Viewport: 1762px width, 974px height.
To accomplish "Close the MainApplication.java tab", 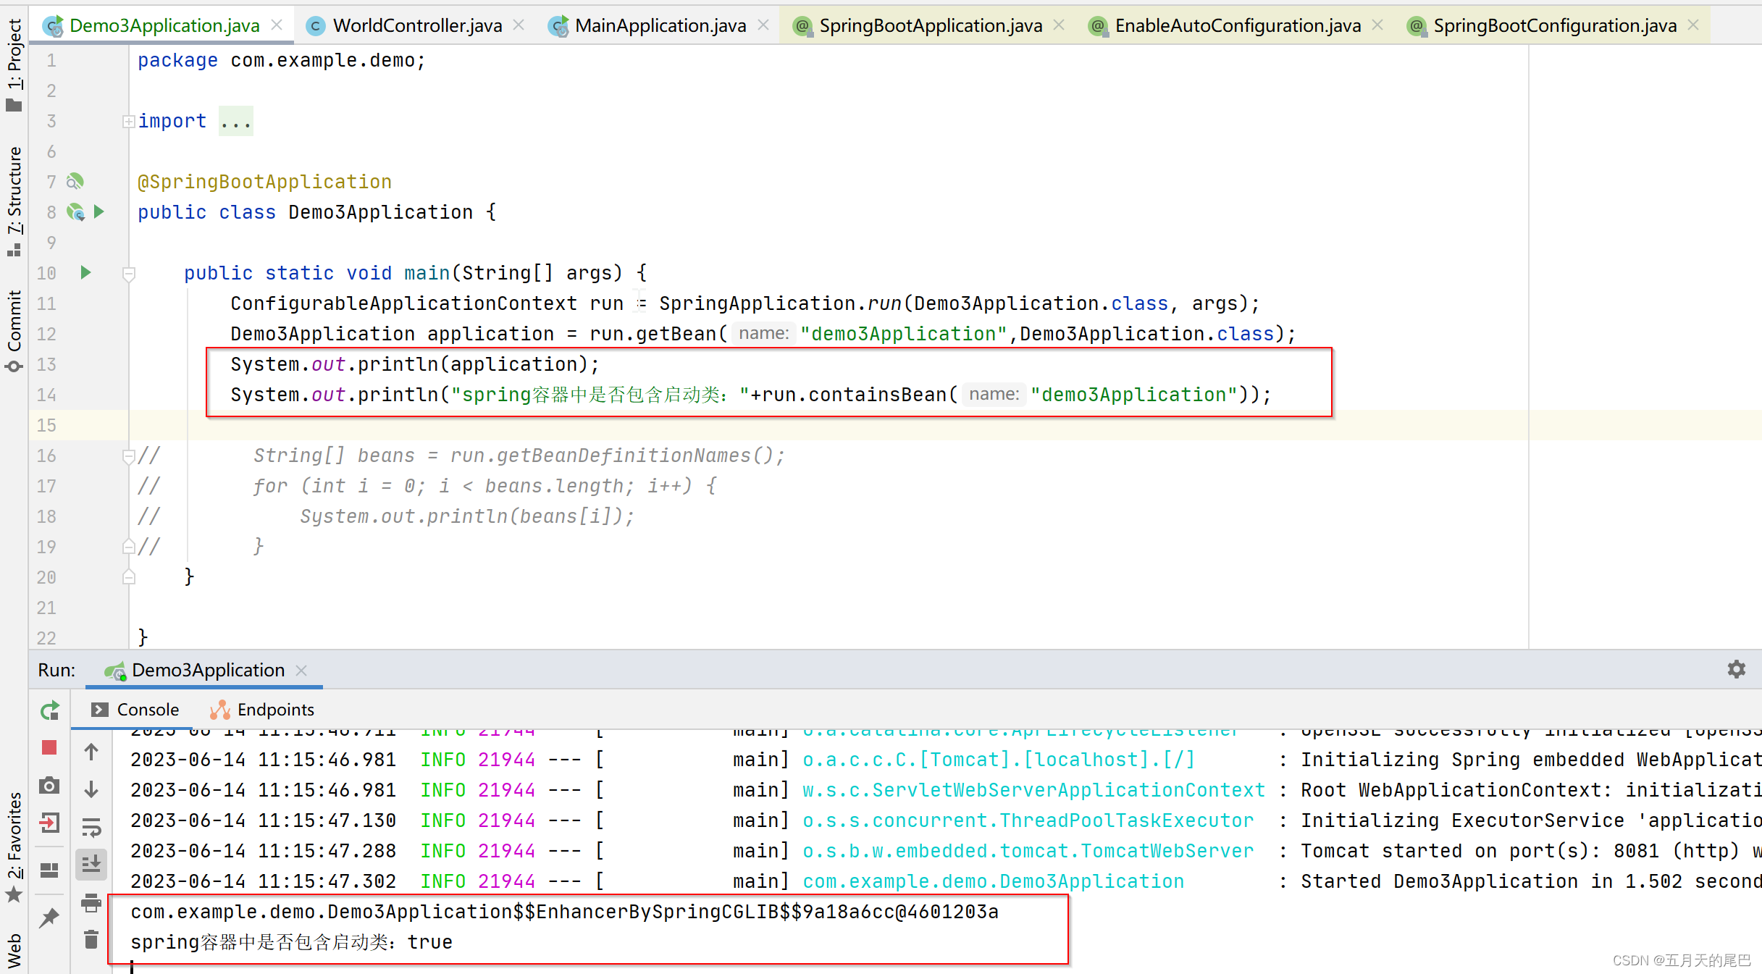I will [x=763, y=25].
